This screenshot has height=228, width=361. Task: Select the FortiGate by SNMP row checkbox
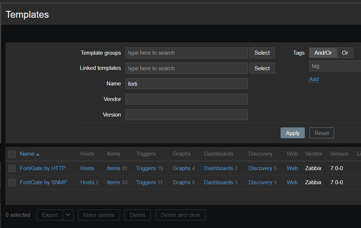(12, 183)
